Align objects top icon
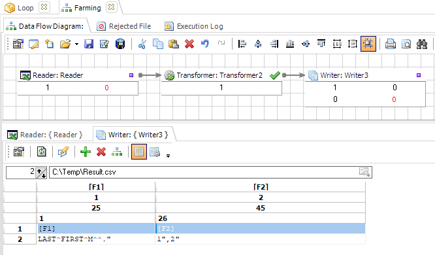The height and width of the screenshot is (255, 435). click(321, 44)
